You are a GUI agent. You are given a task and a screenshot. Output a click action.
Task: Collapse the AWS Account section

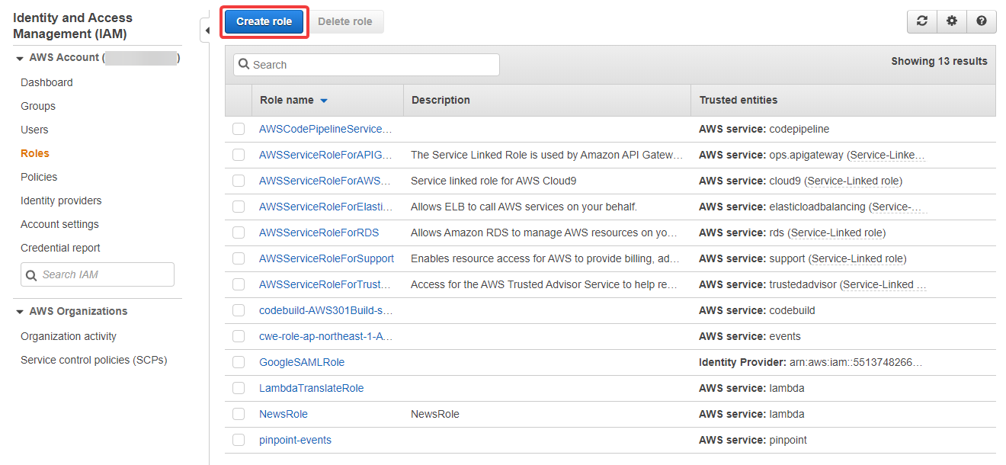coord(20,58)
